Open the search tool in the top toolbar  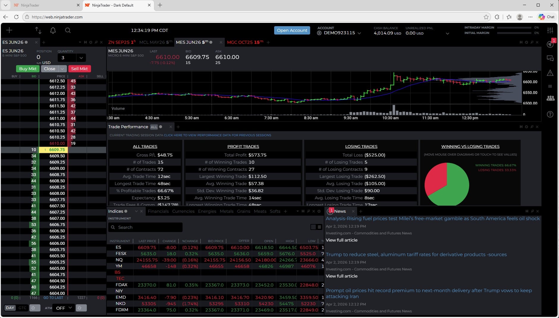[68, 30]
